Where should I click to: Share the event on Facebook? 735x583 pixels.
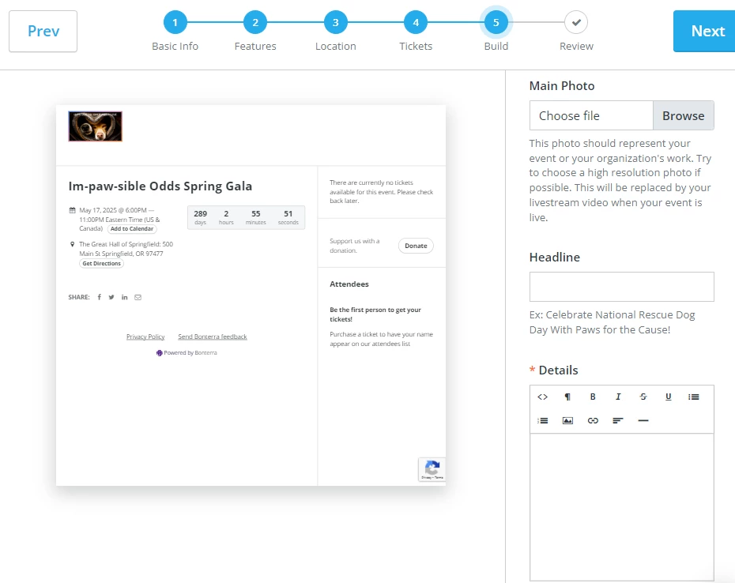click(99, 296)
